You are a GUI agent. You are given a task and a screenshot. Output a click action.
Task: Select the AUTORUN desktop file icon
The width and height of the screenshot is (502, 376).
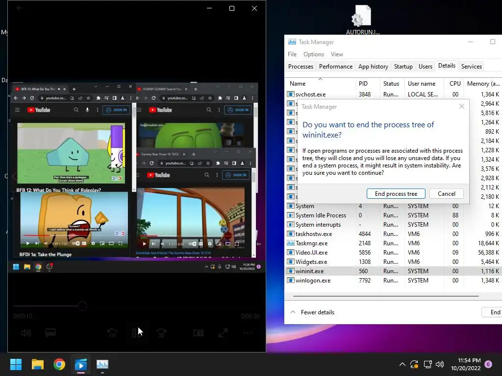362,19
